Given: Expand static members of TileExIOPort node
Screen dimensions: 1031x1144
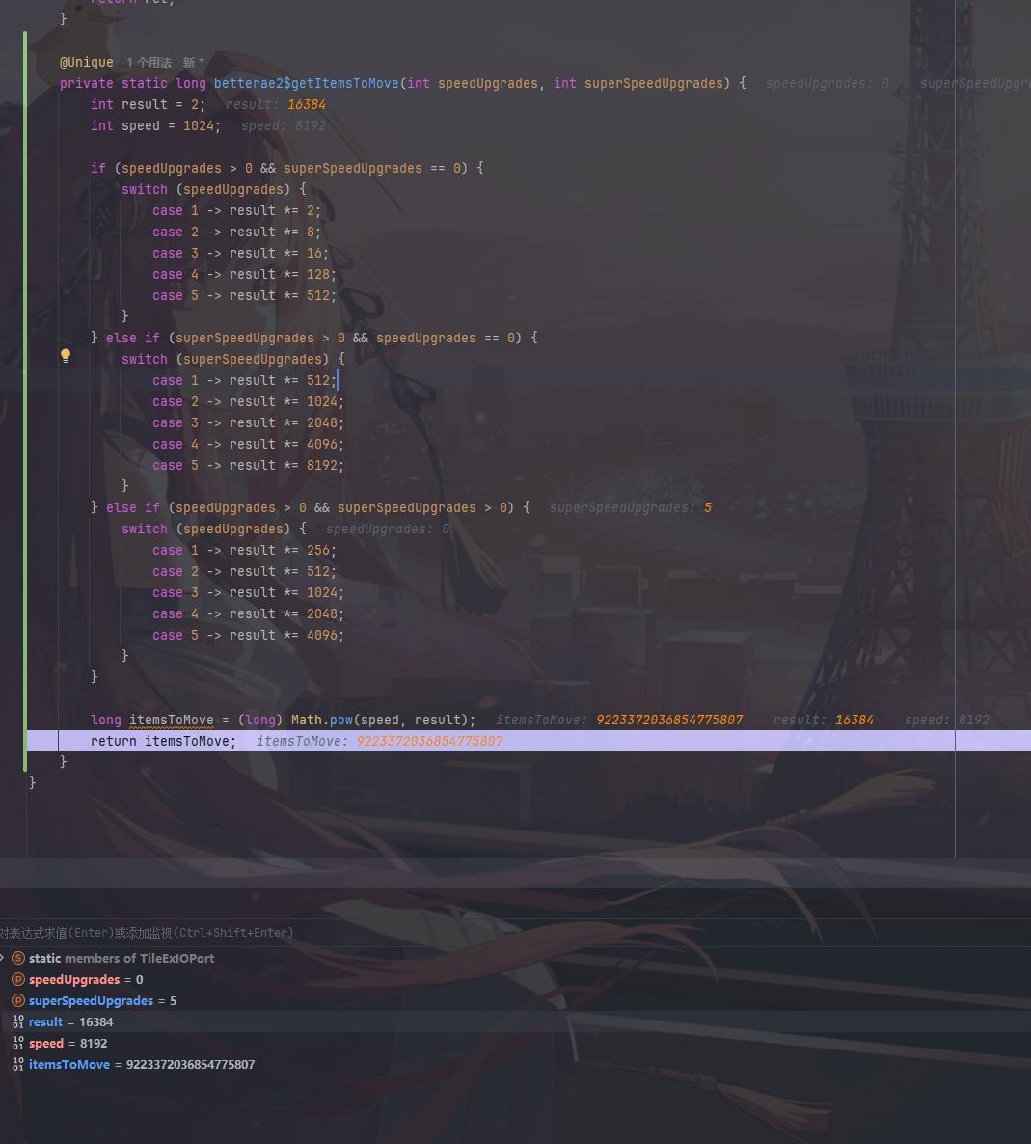Looking at the screenshot, I should tap(3, 958).
